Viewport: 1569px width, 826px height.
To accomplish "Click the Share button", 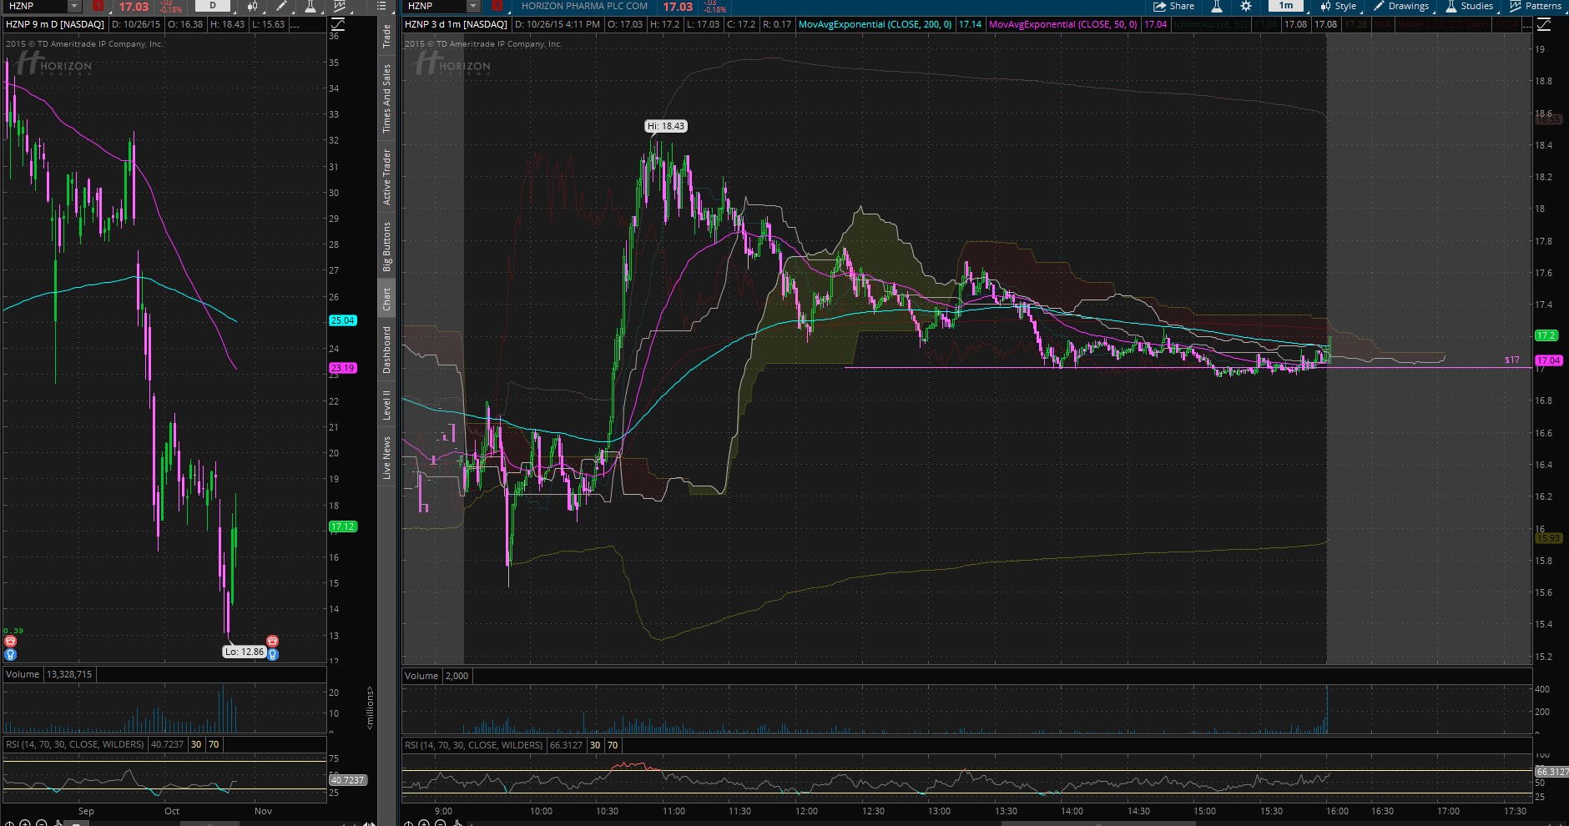I will tap(1173, 6).
